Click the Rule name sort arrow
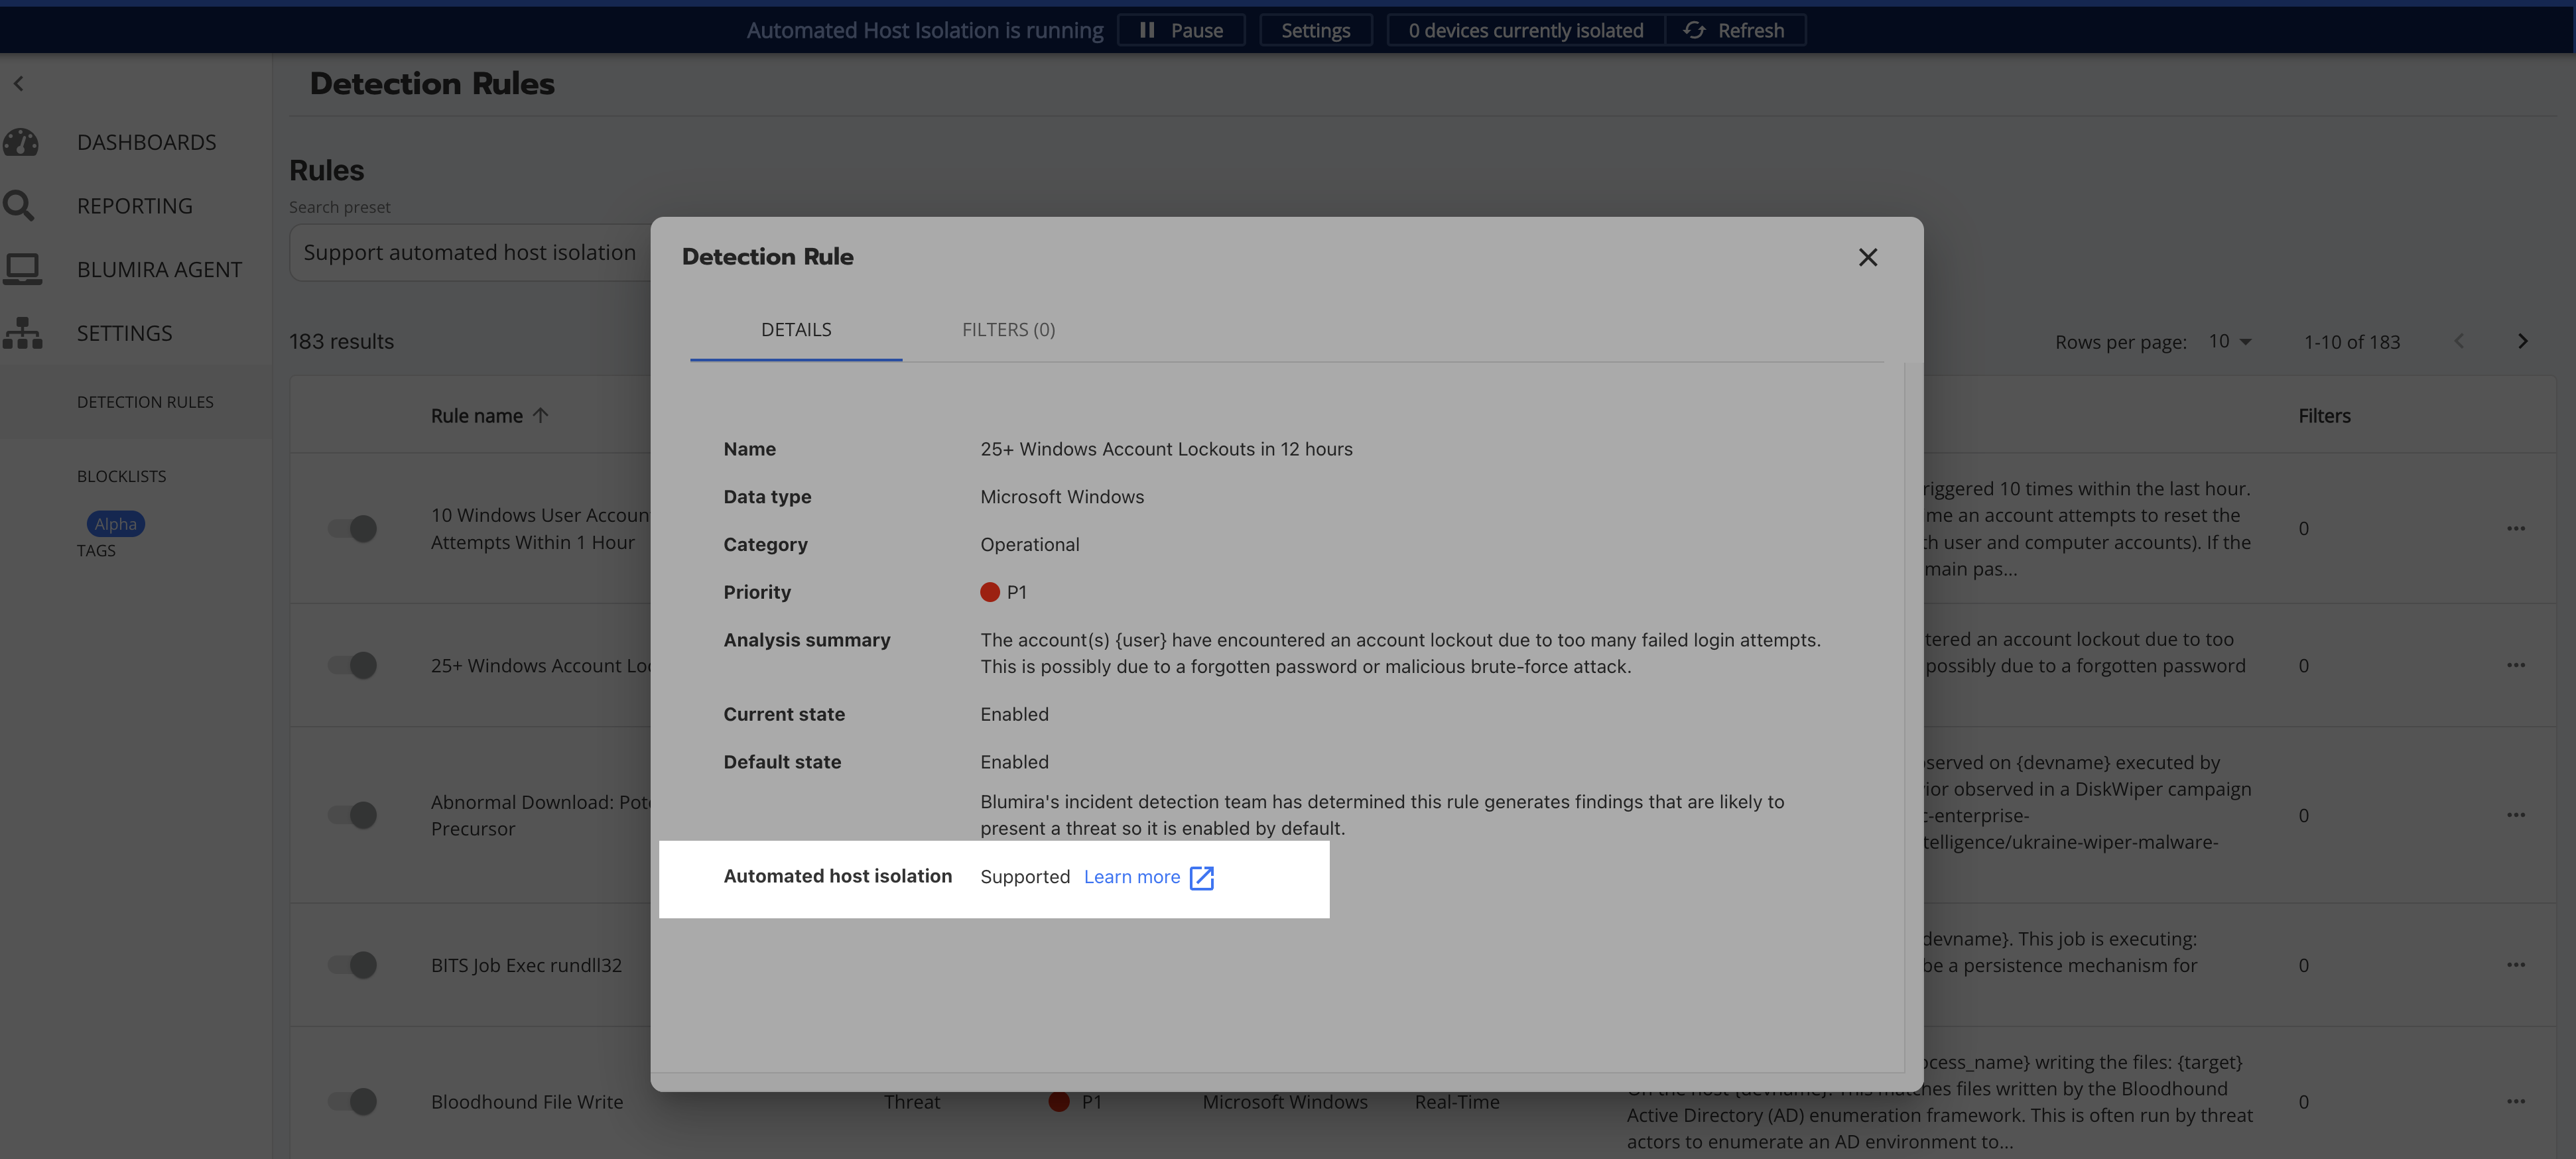The height and width of the screenshot is (1159, 2576). 540,414
